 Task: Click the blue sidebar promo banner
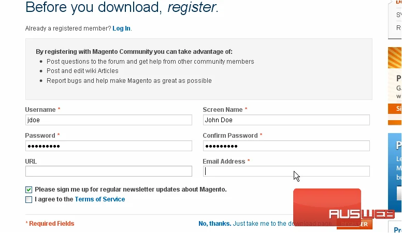coord(395,172)
